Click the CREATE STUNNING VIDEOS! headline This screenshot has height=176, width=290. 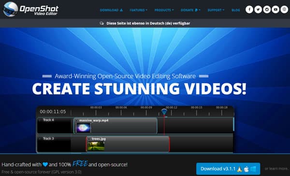tap(139, 89)
